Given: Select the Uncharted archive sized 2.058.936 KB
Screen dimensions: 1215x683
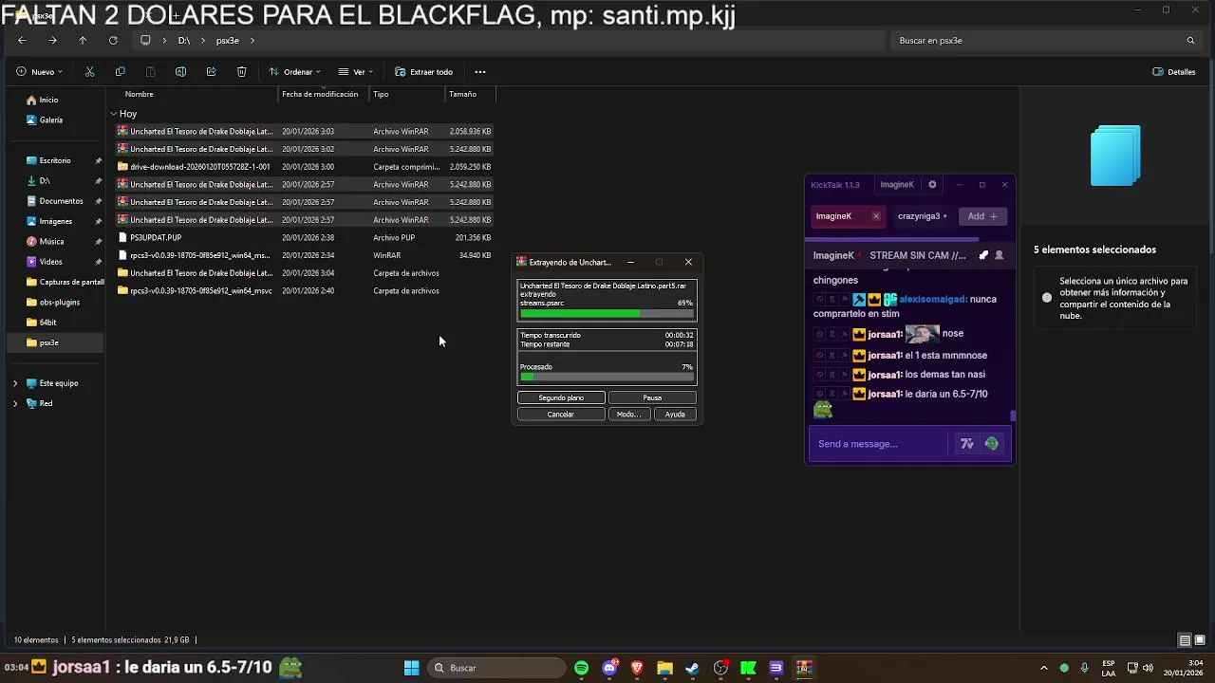Looking at the screenshot, I should 304,132.
